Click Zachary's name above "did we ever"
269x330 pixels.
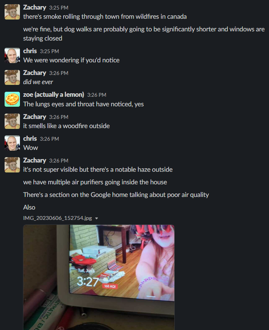tap(34, 73)
